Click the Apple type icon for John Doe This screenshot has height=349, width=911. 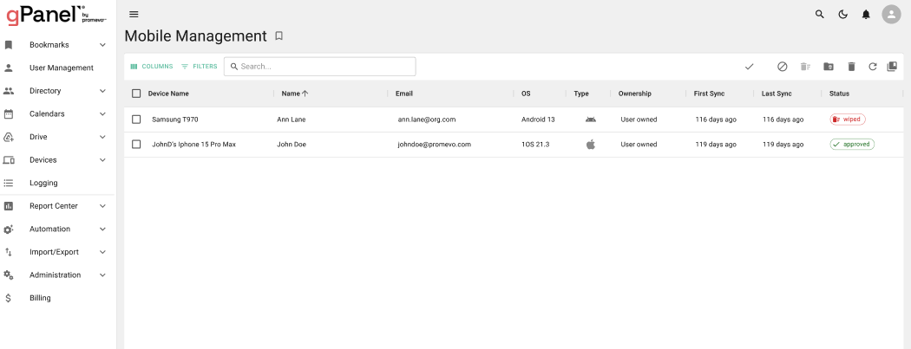tap(591, 145)
